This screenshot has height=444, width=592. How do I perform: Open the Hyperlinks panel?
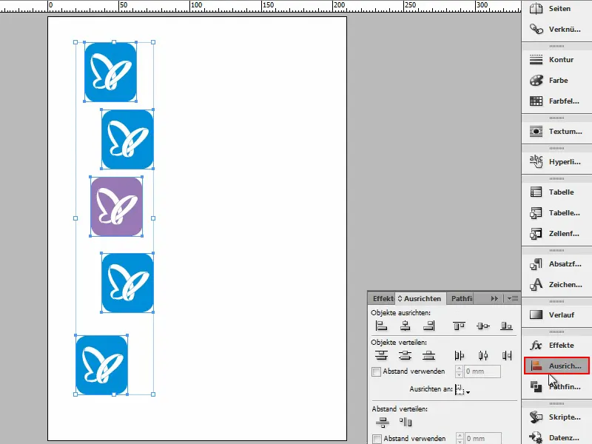[556, 161]
